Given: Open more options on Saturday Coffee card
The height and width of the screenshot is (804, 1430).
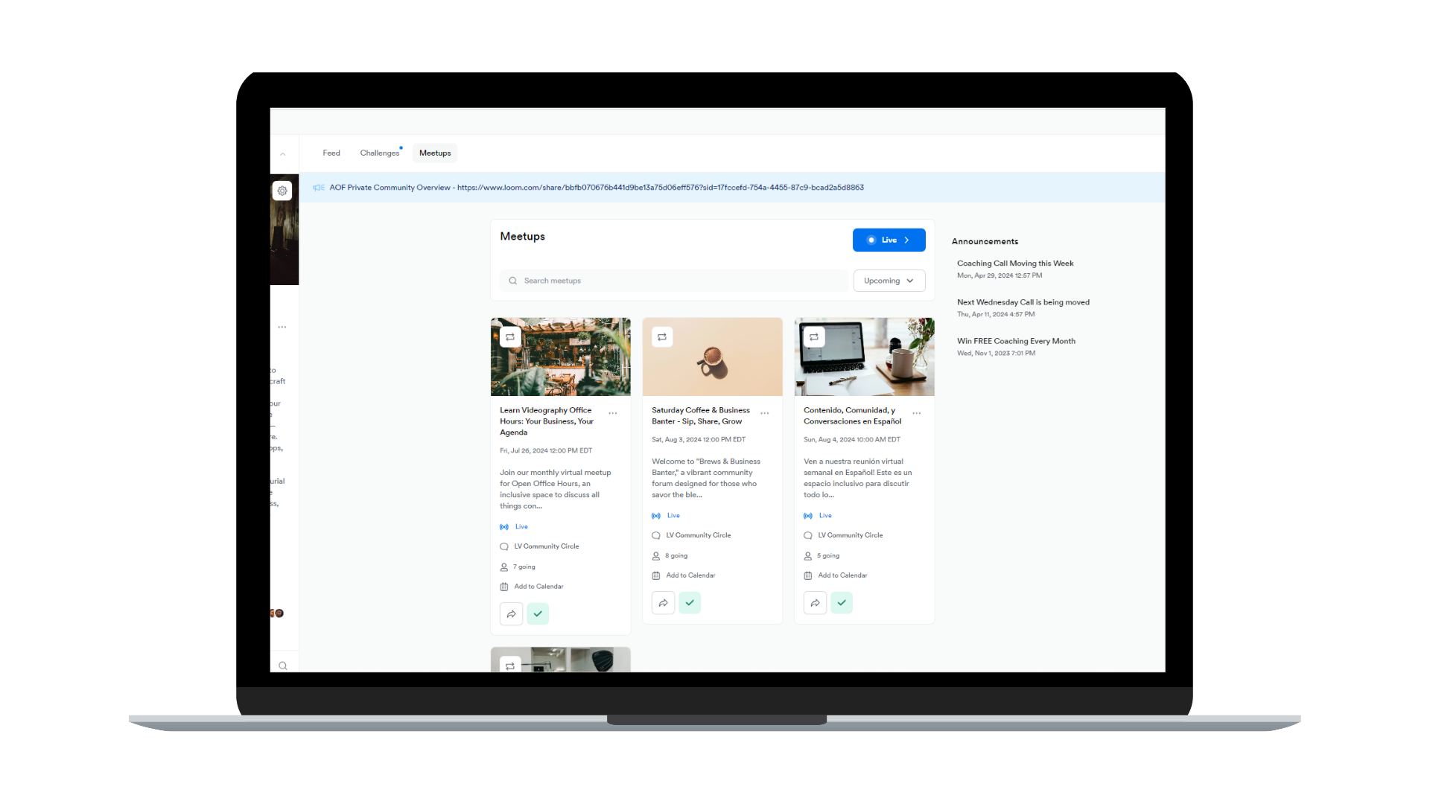Looking at the screenshot, I should click(x=764, y=413).
